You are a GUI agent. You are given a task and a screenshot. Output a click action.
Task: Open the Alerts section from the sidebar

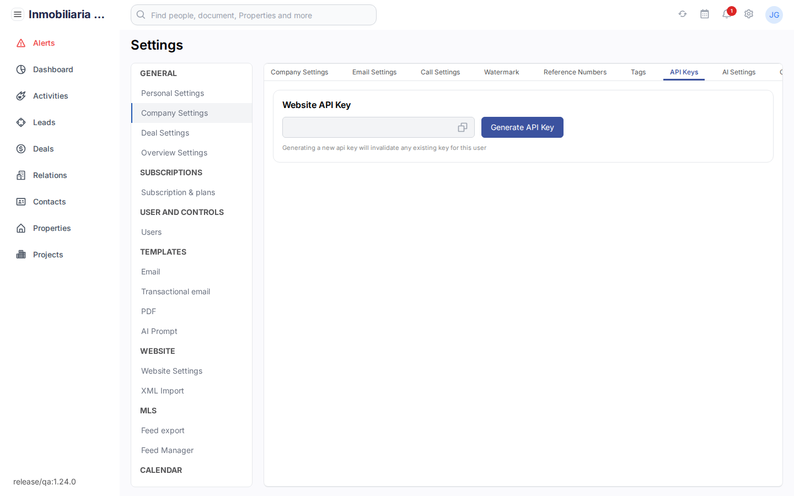click(x=20, y=42)
